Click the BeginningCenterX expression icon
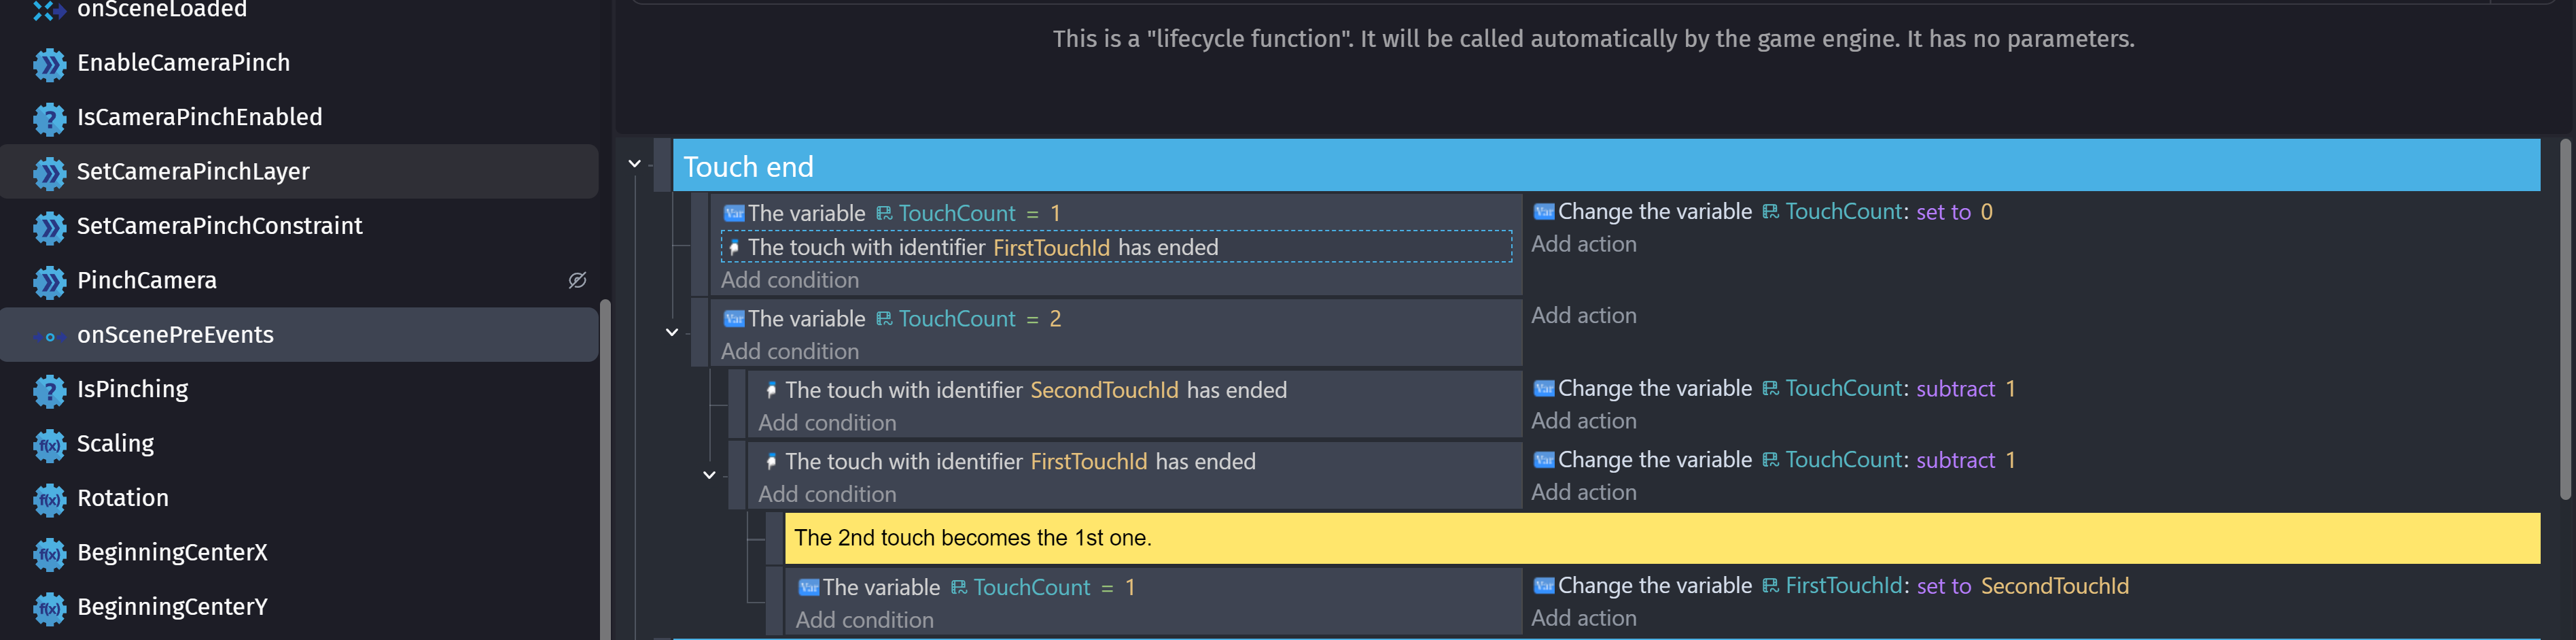Image resolution: width=2576 pixels, height=640 pixels. (49, 554)
